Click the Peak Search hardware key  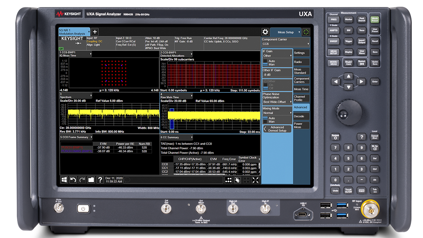coord(362,19)
